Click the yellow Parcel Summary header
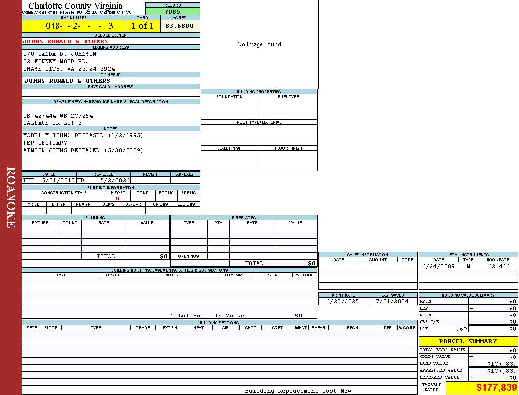 click(468, 341)
